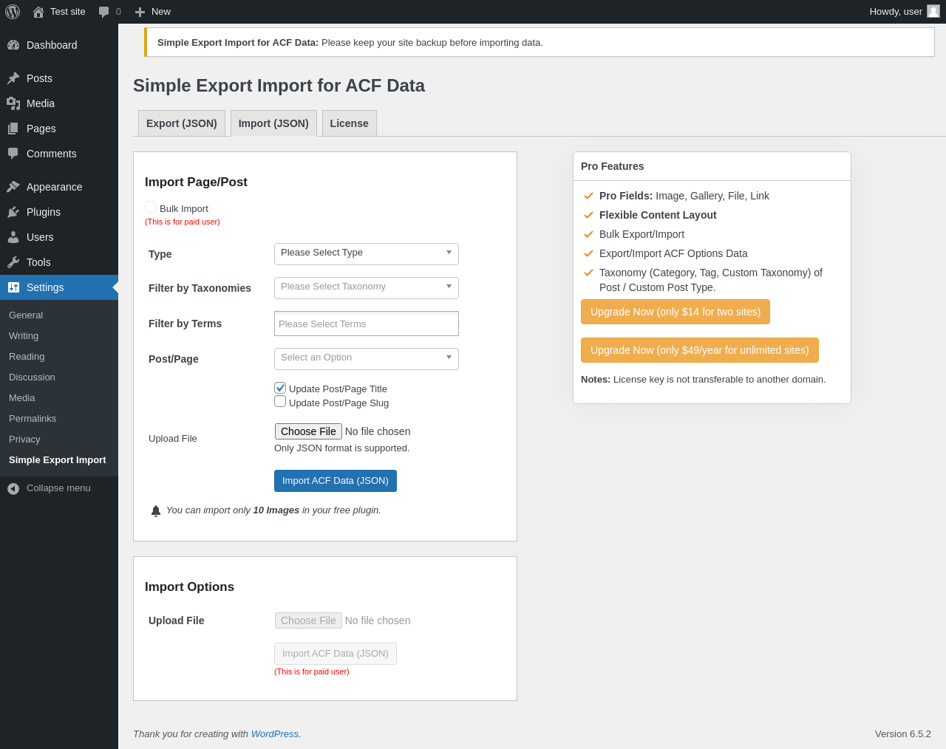Image resolution: width=946 pixels, height=749 pixels.
Task: Open the Please Select Type dropdown
Action: point(366,253)
